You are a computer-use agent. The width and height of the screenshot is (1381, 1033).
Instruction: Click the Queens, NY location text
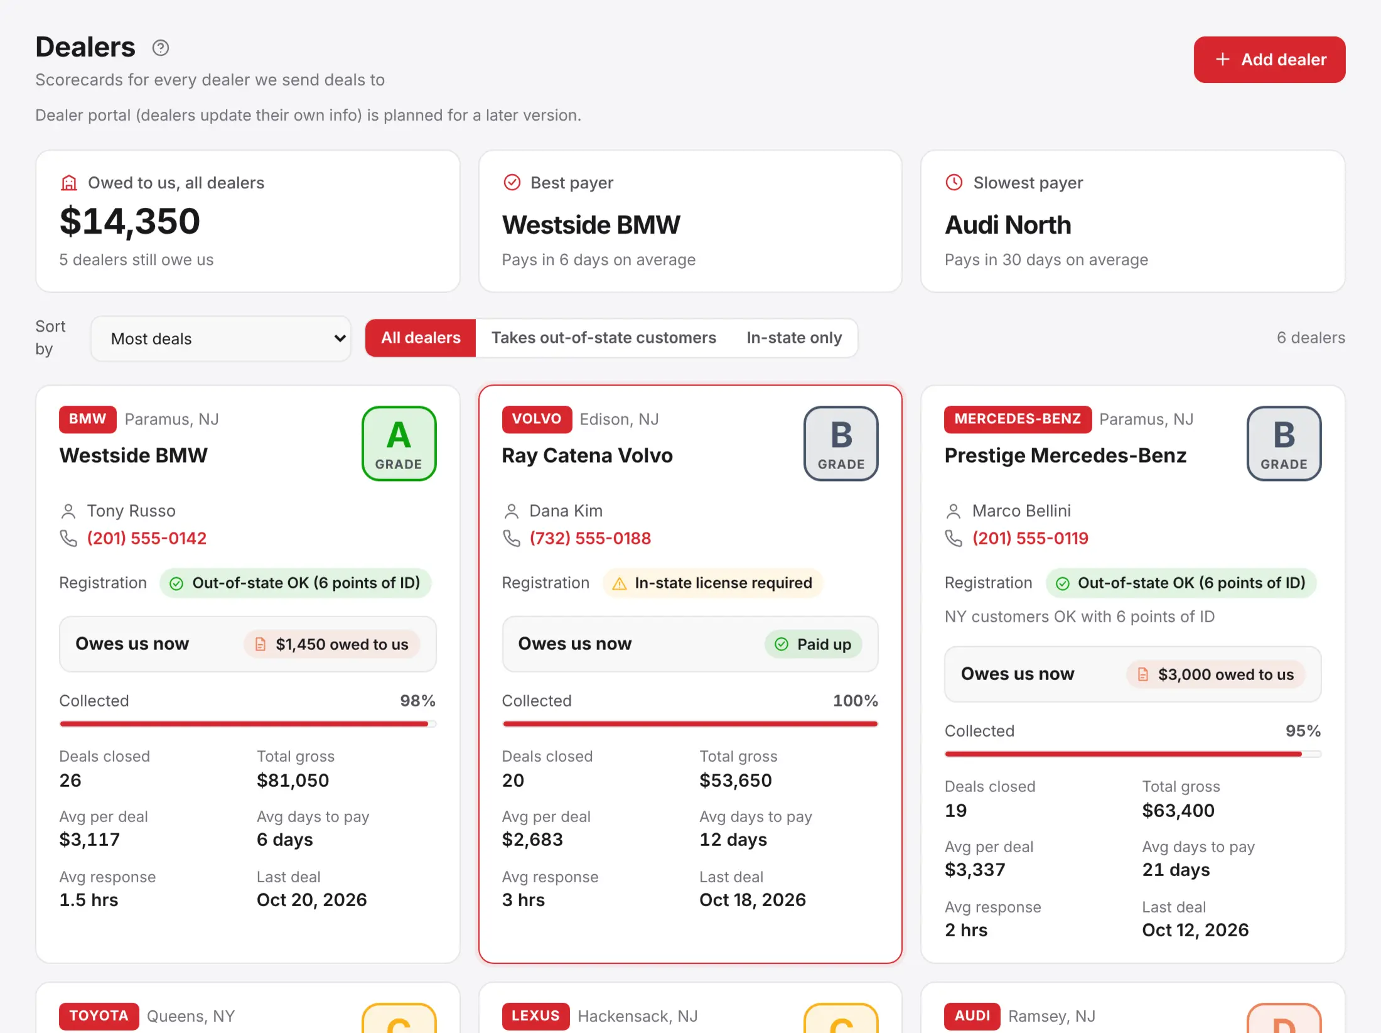pyautogui.click(x=191, y=1016)
